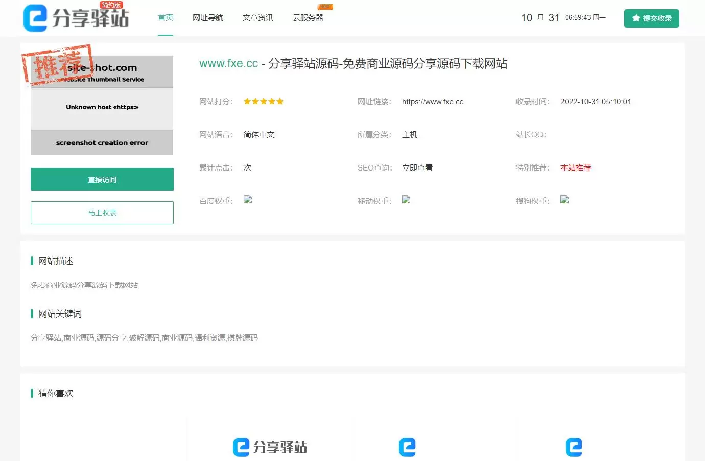Screen dimensions: 705x461
Task: Click the five-star 网站打分 rating
Action: pos(264,102)
